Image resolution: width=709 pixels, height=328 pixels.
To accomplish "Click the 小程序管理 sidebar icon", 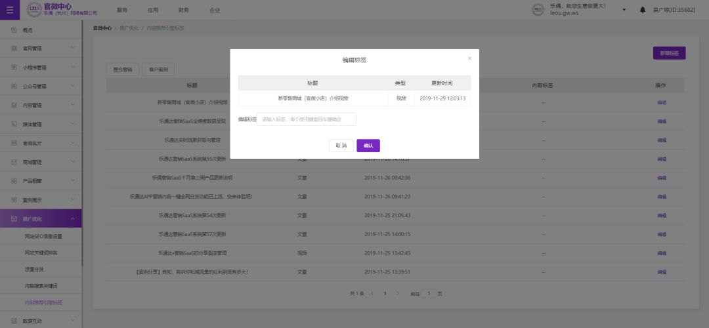I will click(14, 68).
